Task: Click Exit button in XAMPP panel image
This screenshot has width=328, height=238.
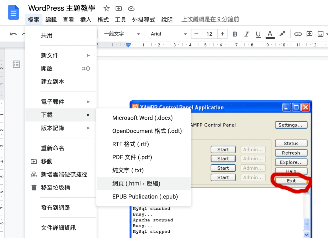Action: [x=291, y=181]
